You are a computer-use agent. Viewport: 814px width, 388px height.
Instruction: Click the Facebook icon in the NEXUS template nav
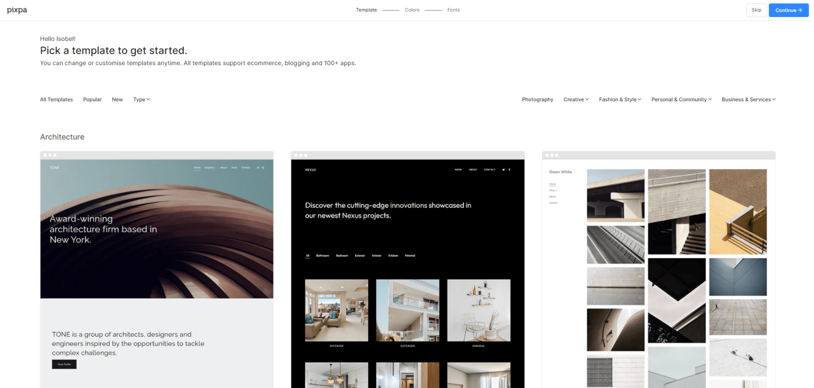(509, 169)
